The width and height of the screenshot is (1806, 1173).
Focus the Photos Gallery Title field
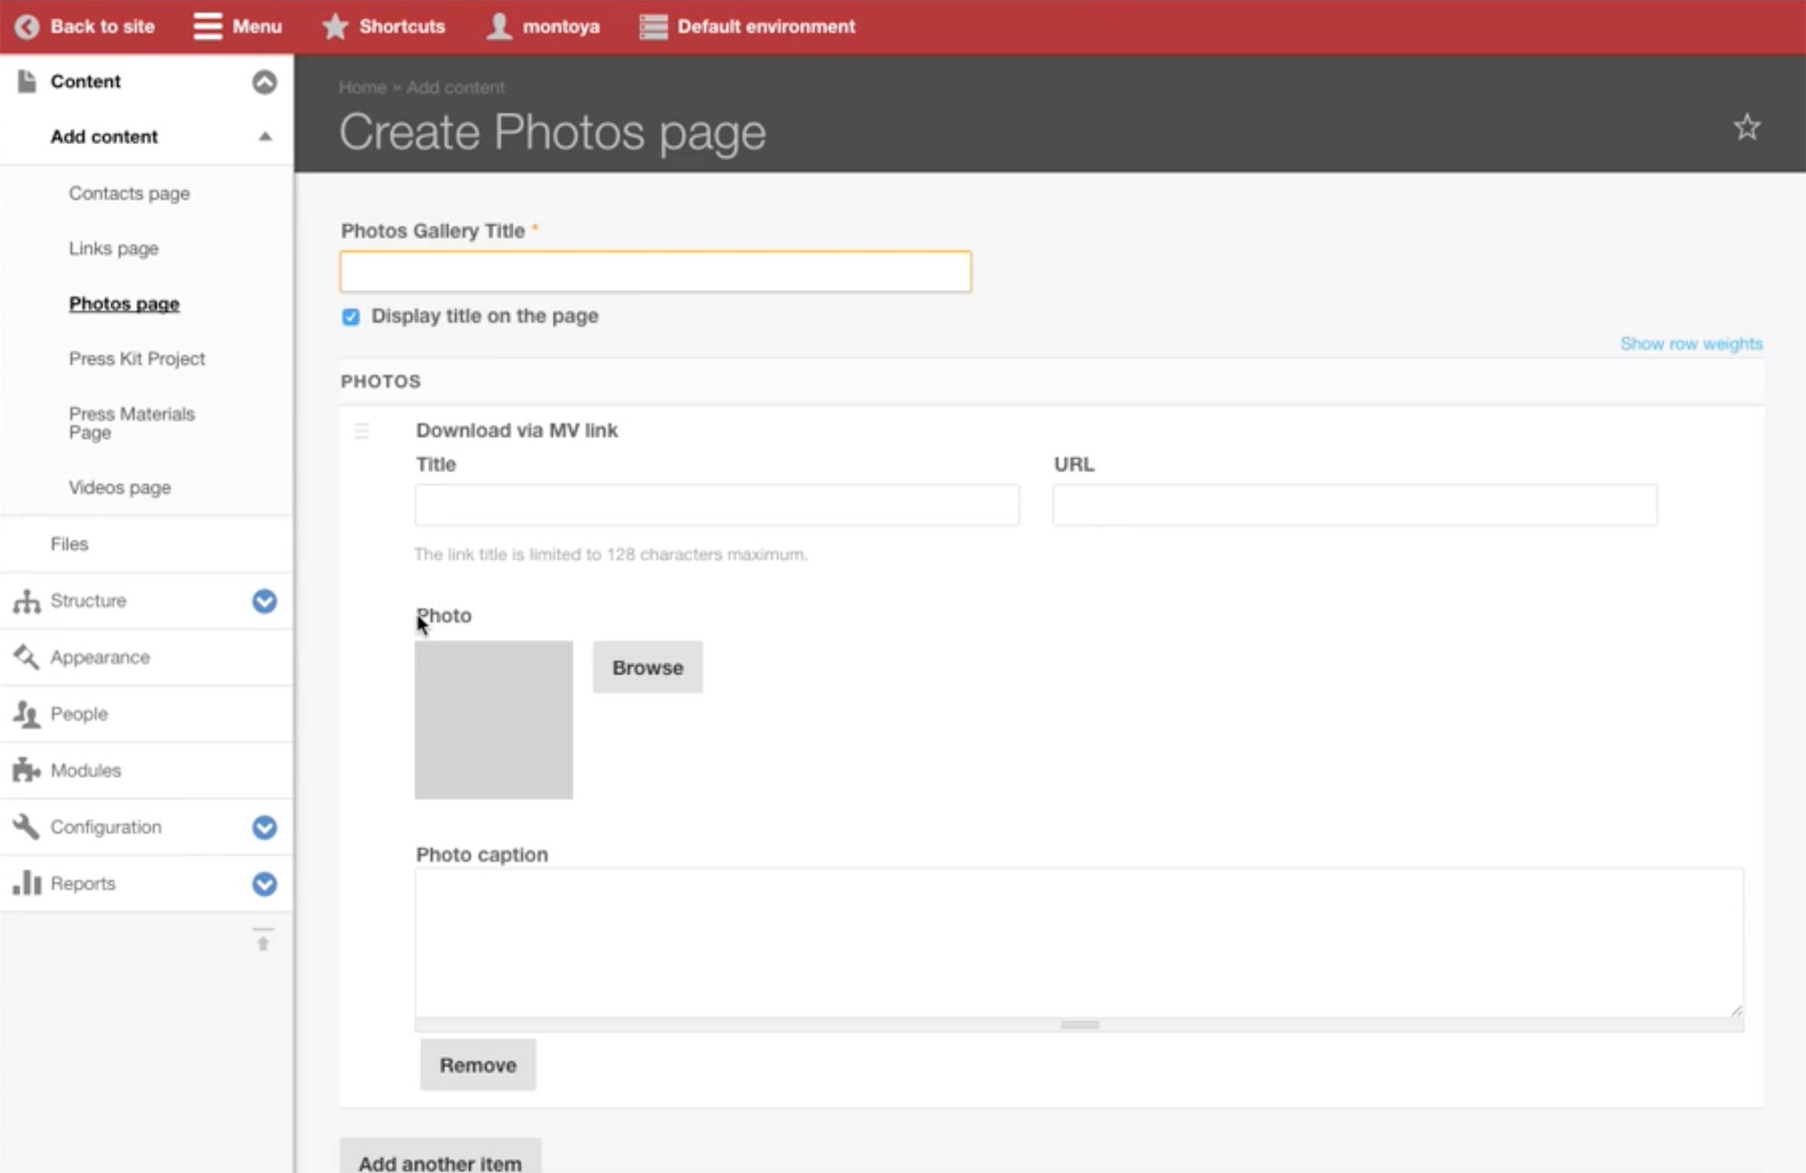pos(655,272)
